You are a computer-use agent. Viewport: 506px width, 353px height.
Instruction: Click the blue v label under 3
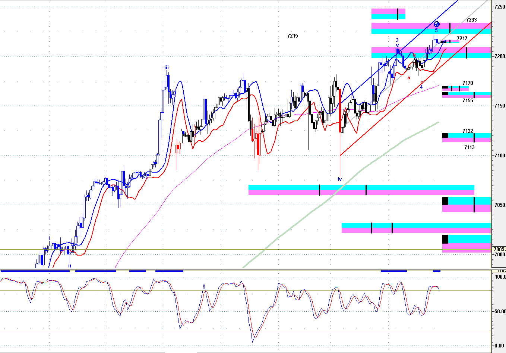pyautogui.click(x=397, y=45)
